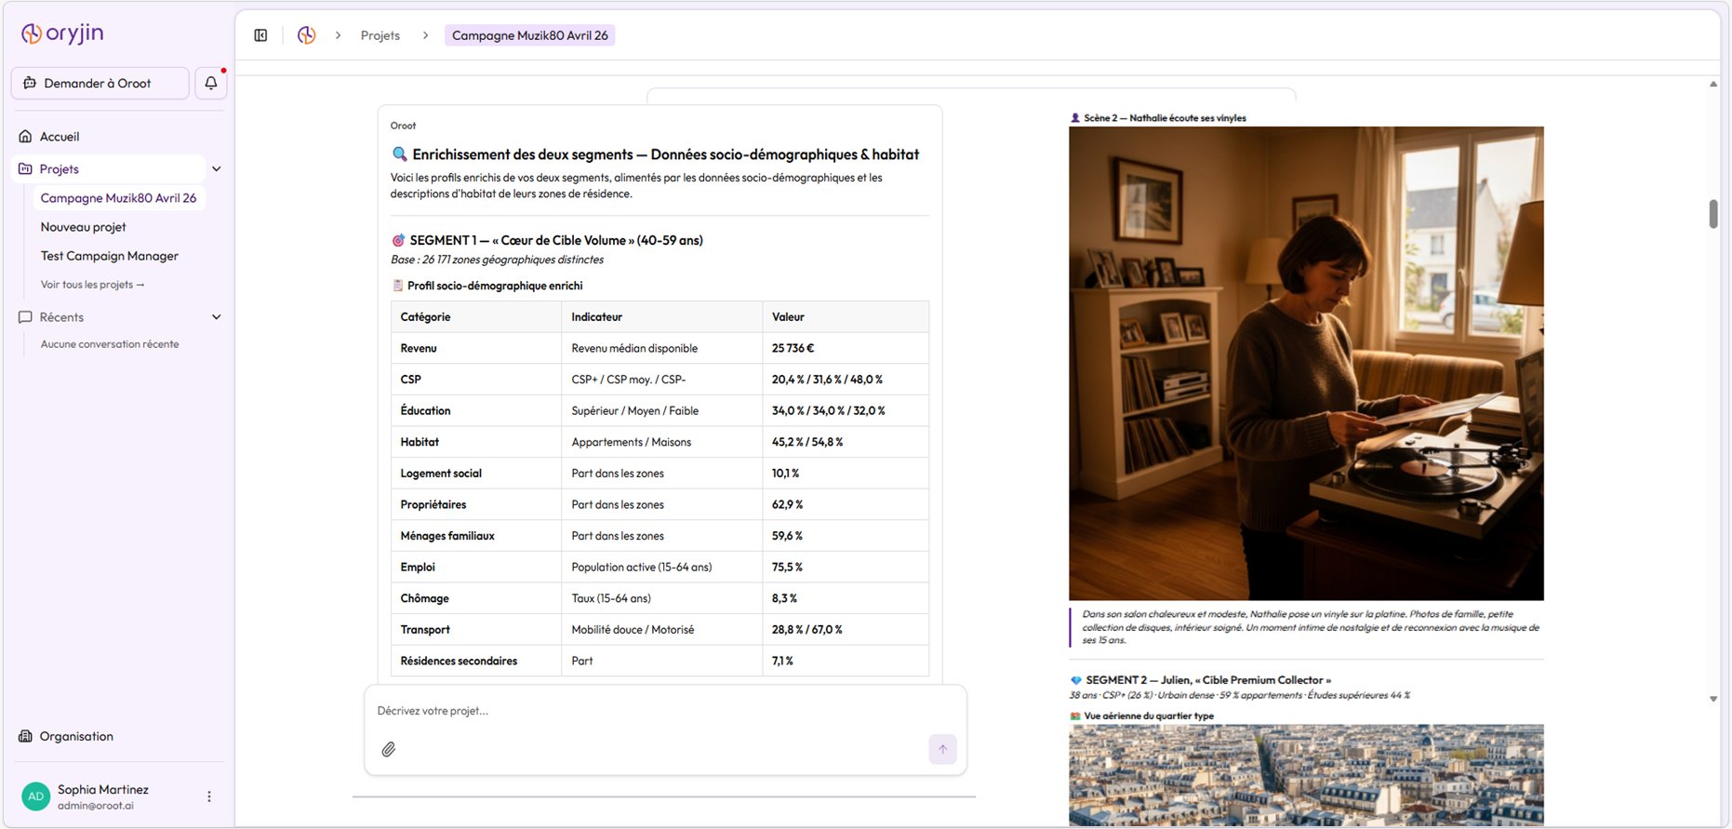Screen dimensions: 1732x829
Task: Open Nouveau projet
Action: pos(84,227)
